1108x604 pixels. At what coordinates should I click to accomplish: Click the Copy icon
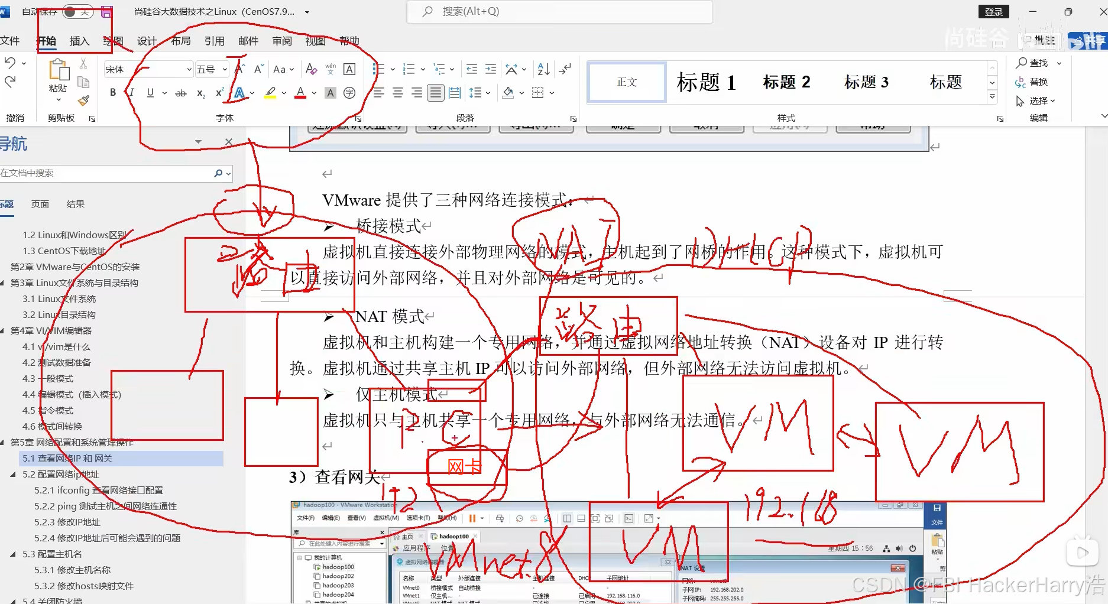click(x=83, y=82)
